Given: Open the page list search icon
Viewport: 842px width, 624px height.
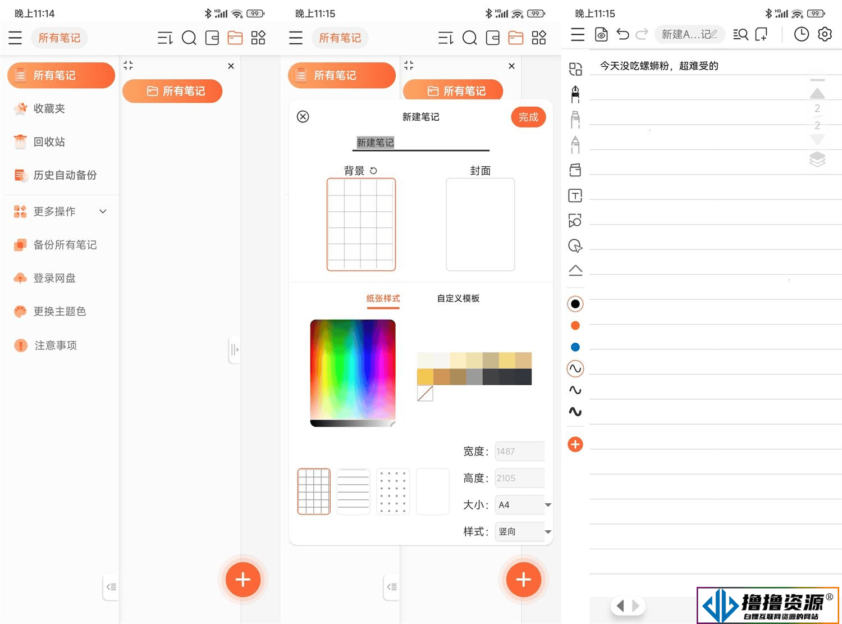Looking at the screenshot, I should [740, 34].
